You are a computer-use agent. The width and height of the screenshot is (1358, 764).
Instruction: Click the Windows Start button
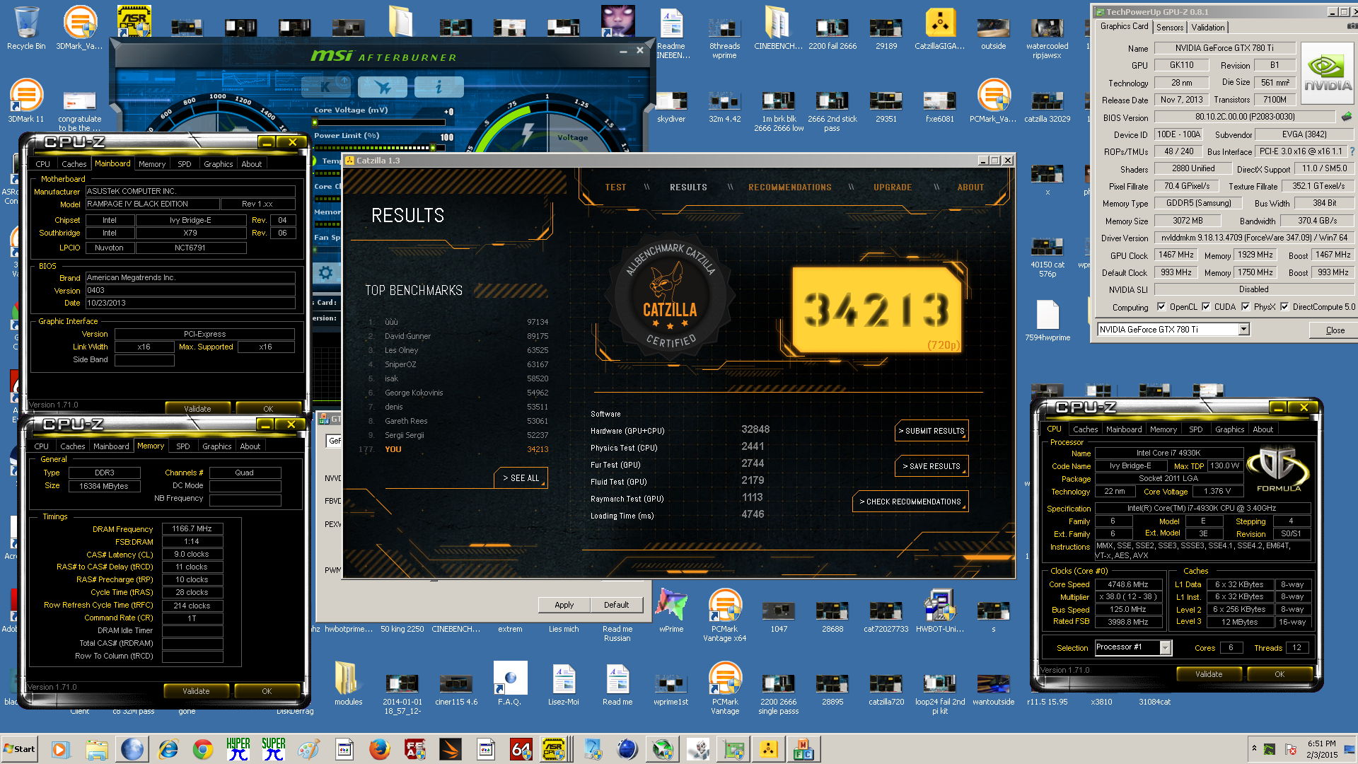[x=19, y=749]
